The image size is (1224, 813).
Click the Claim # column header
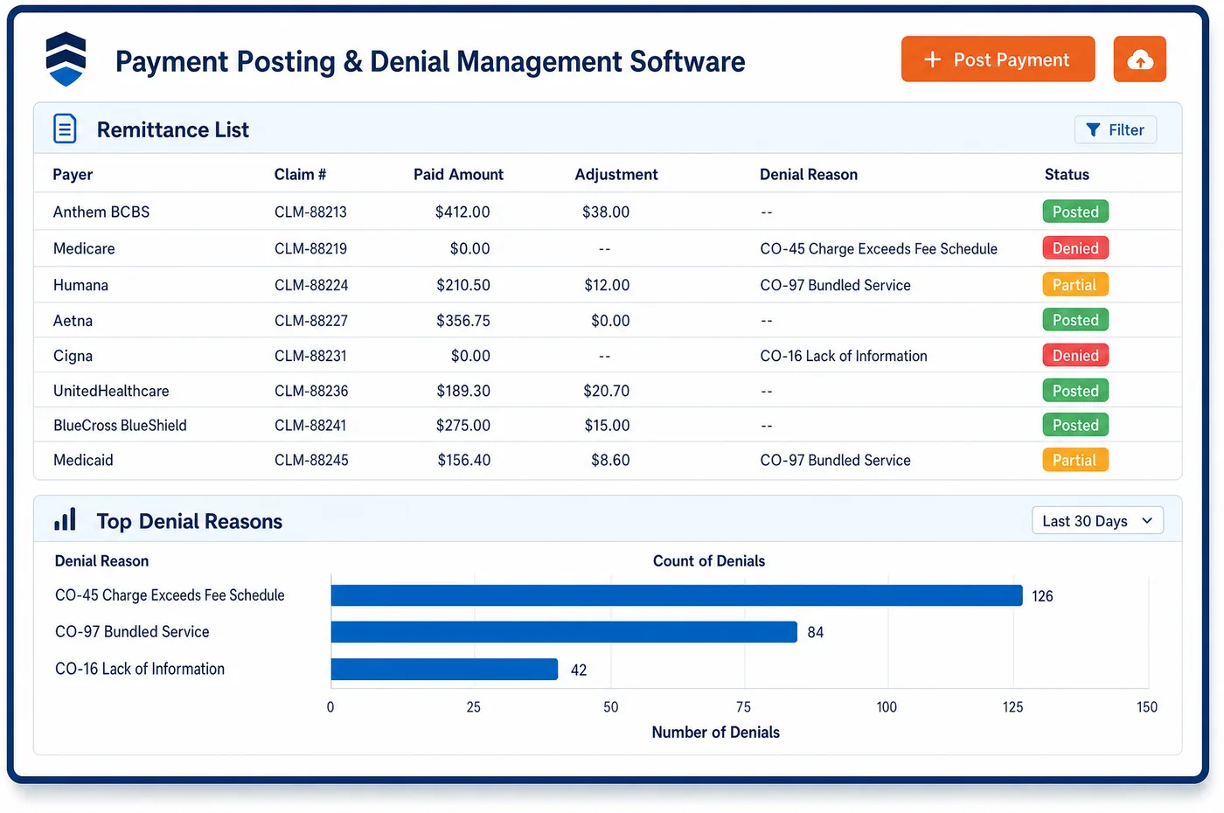pos(300,174)
